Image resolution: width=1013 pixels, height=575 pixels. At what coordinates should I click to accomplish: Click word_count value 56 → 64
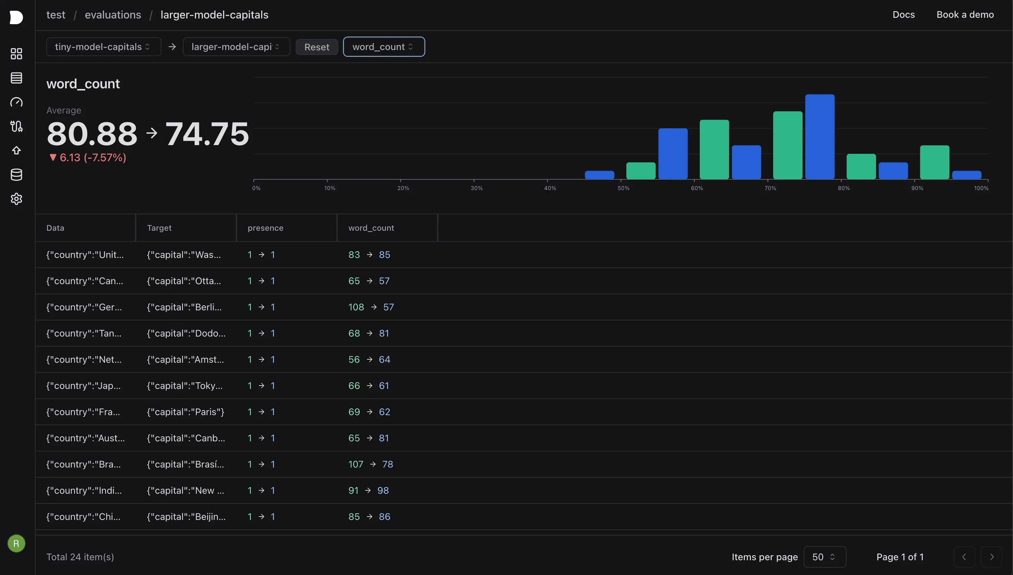(x=369, y=359)
